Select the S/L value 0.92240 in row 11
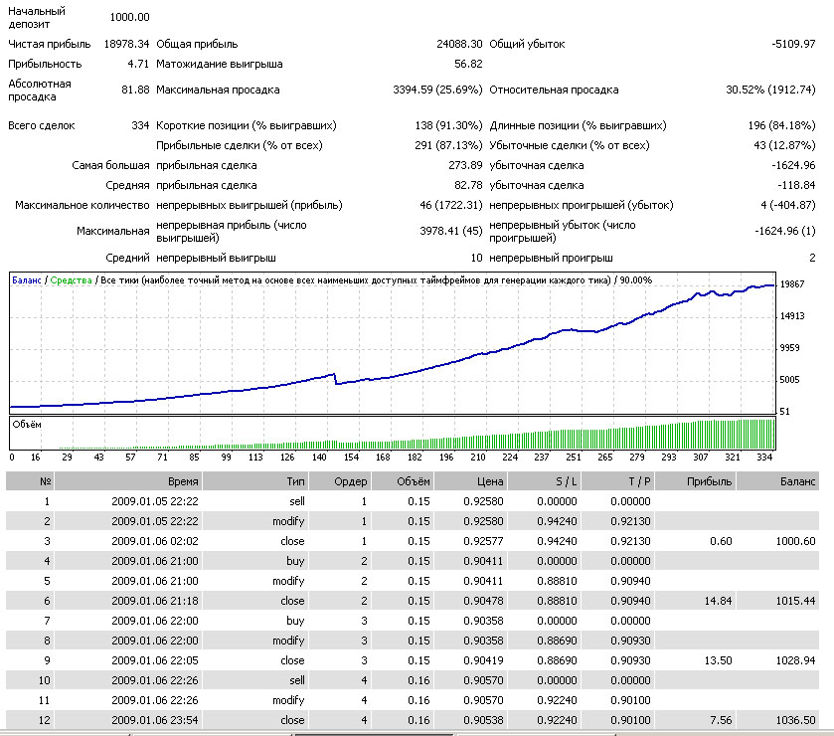The width and height of the screenshot is (834, 736). pyautogui.click(x=557, y=700)
